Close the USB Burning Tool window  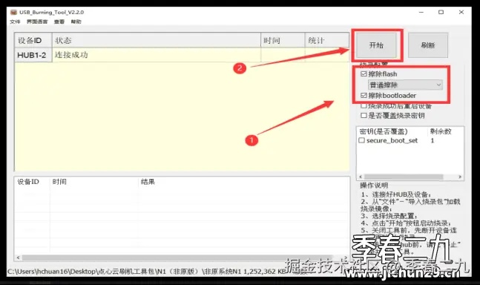pyautogui.click(x=461, y=12)
